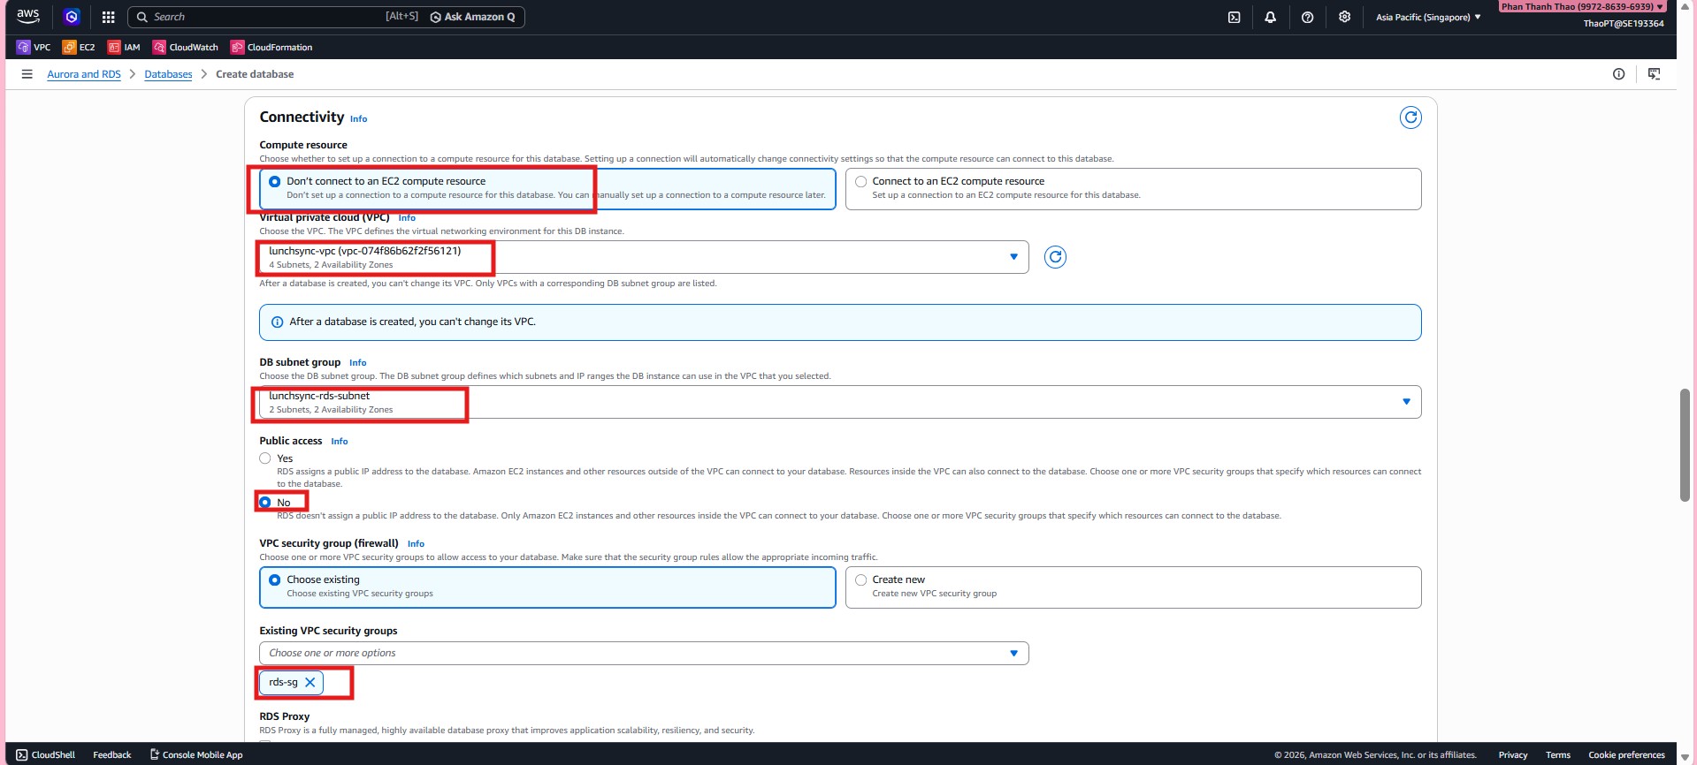Set Public access to Yes
This screenshot has height=765, width=1697.
tap(265, 458)
